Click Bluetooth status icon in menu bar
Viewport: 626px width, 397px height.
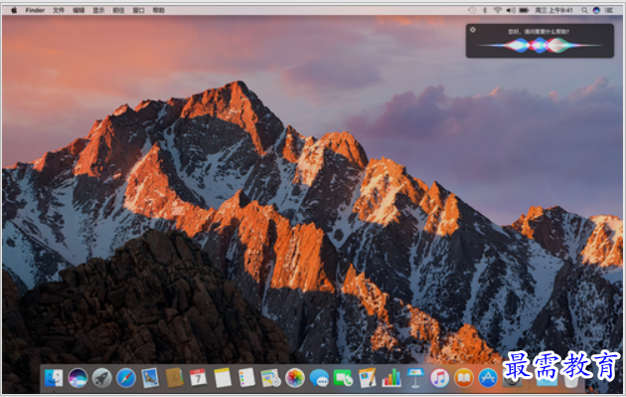click(x=485, y=10)
